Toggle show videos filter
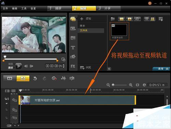This screenshot has width=171, height=129. pos(121,19)
